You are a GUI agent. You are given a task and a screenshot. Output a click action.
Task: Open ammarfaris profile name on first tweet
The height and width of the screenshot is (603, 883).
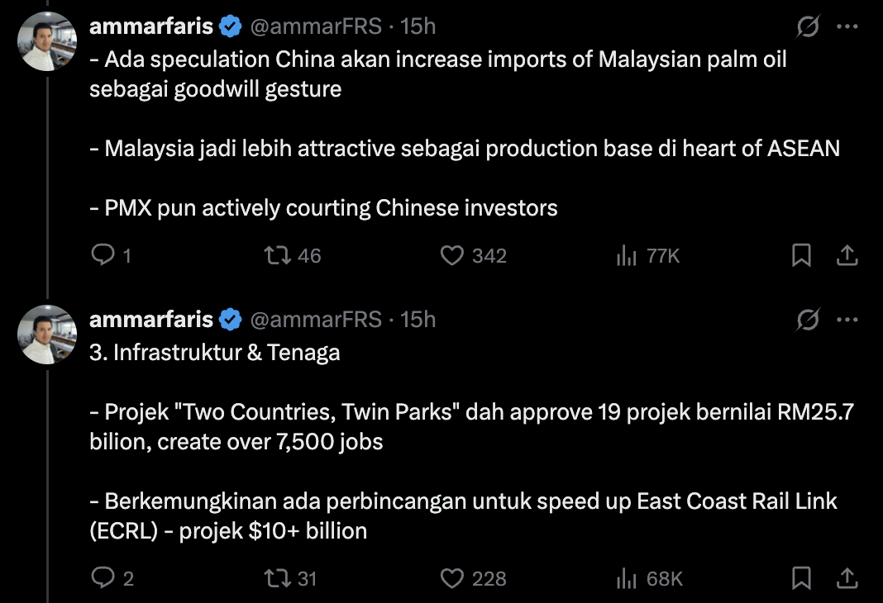coord(150,27)
